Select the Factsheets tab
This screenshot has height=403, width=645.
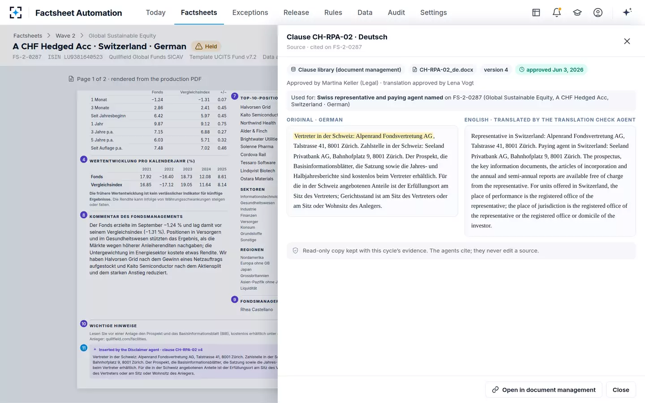pyautogui.click(x=199, y=13)
